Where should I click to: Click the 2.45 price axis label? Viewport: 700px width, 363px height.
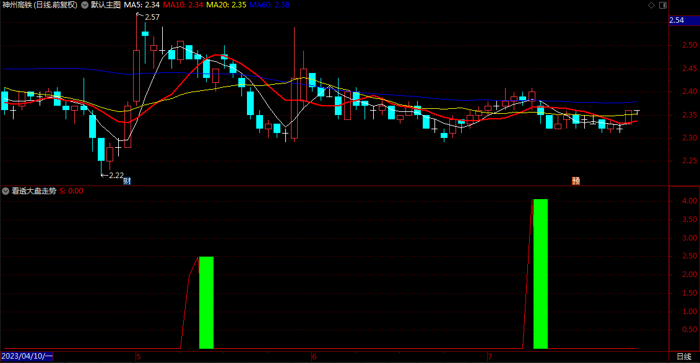tap(689, 68)
